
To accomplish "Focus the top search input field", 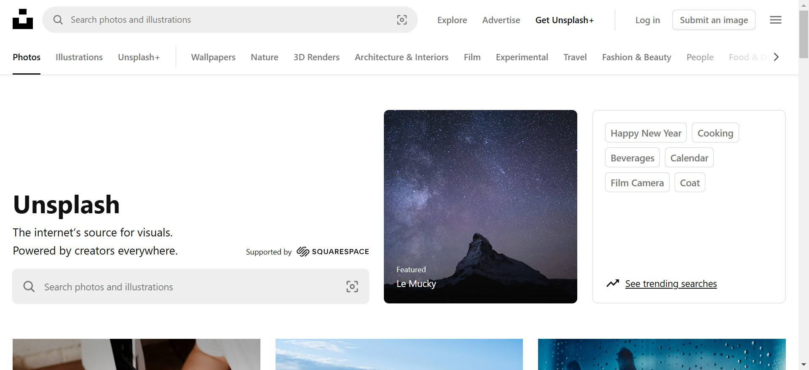I will point(230,20).
